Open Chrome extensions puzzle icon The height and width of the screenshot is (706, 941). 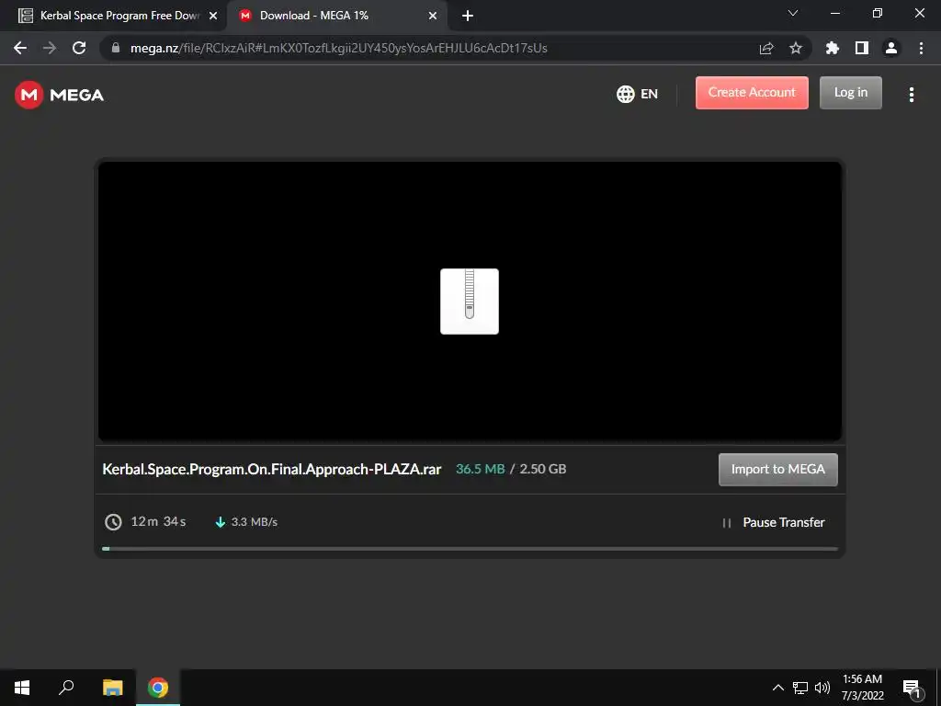[x=832, y=48]
